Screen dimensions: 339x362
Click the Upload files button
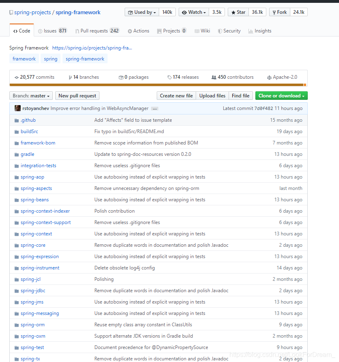[x=212, y=96]
